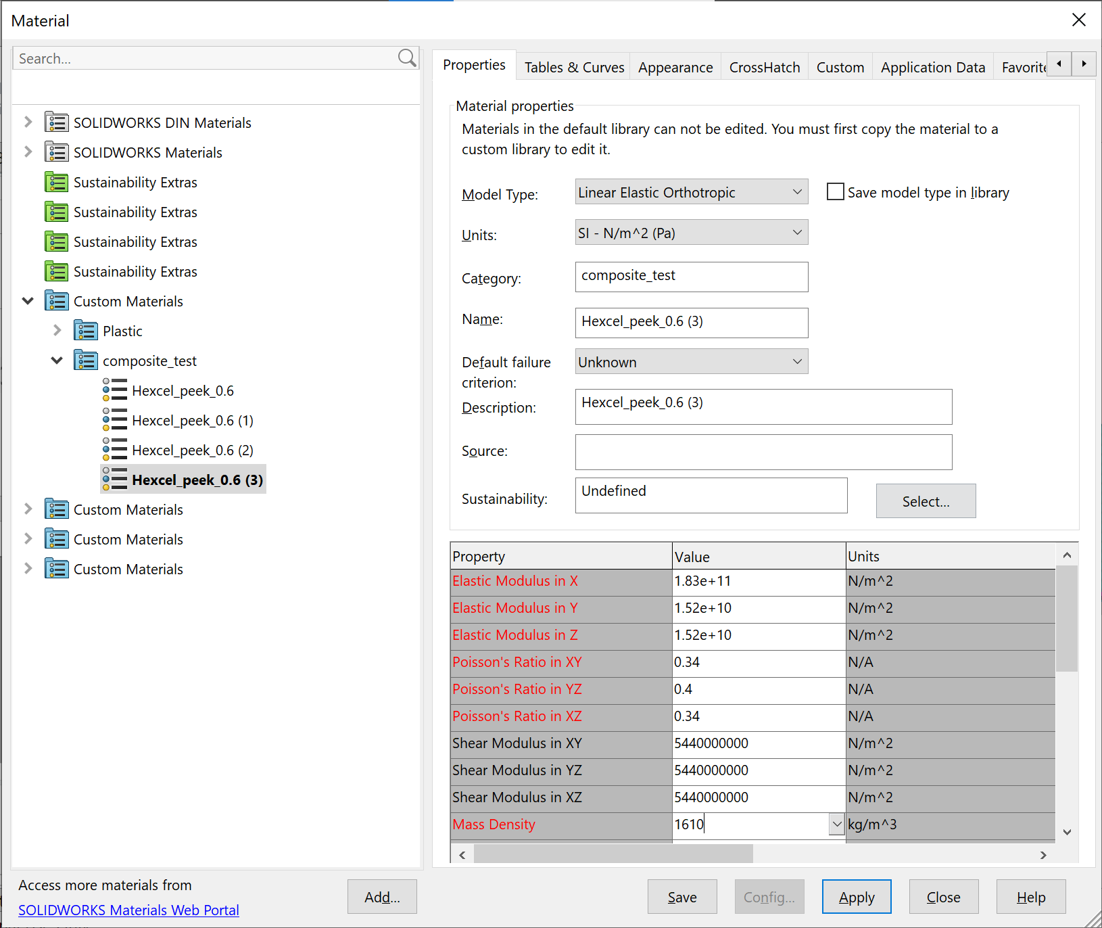Image resolution: width=1102 pixels, height=928 pixels.
Task: Open the Custom tab
Action: tap(840, 68)
